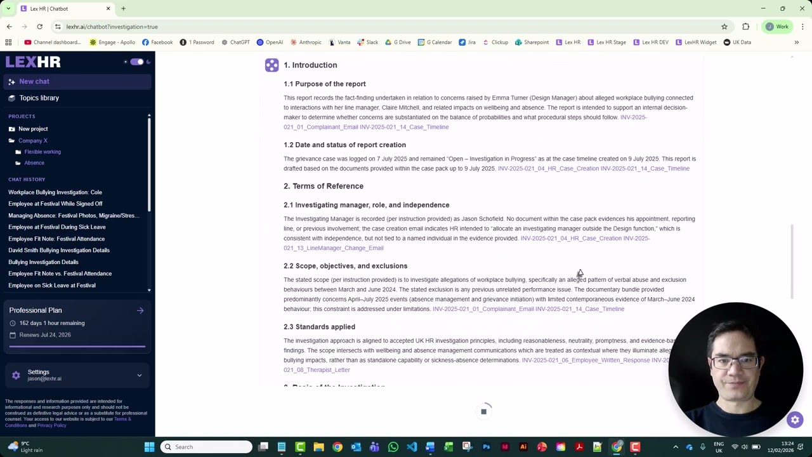Go back to previous page
The width and height of the screenshot is (812, 457).
[9, 27]
